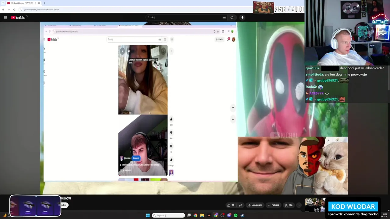Viewport: 390px width, 219px height.
Task: Switch to the Dawid Jasper PRZEGLĄD tab
Action: (x=22, y=3)
